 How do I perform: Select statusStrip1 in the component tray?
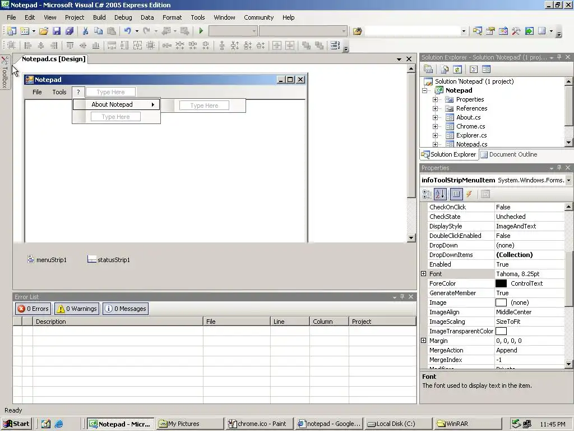[x=109, y=259]
